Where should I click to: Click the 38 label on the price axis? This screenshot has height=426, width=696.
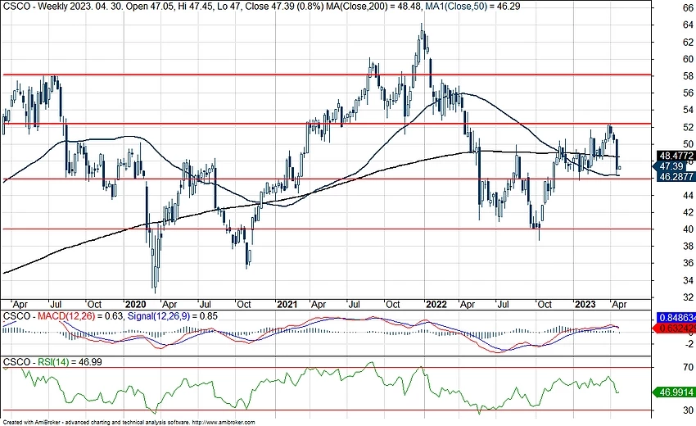[689, 246]
